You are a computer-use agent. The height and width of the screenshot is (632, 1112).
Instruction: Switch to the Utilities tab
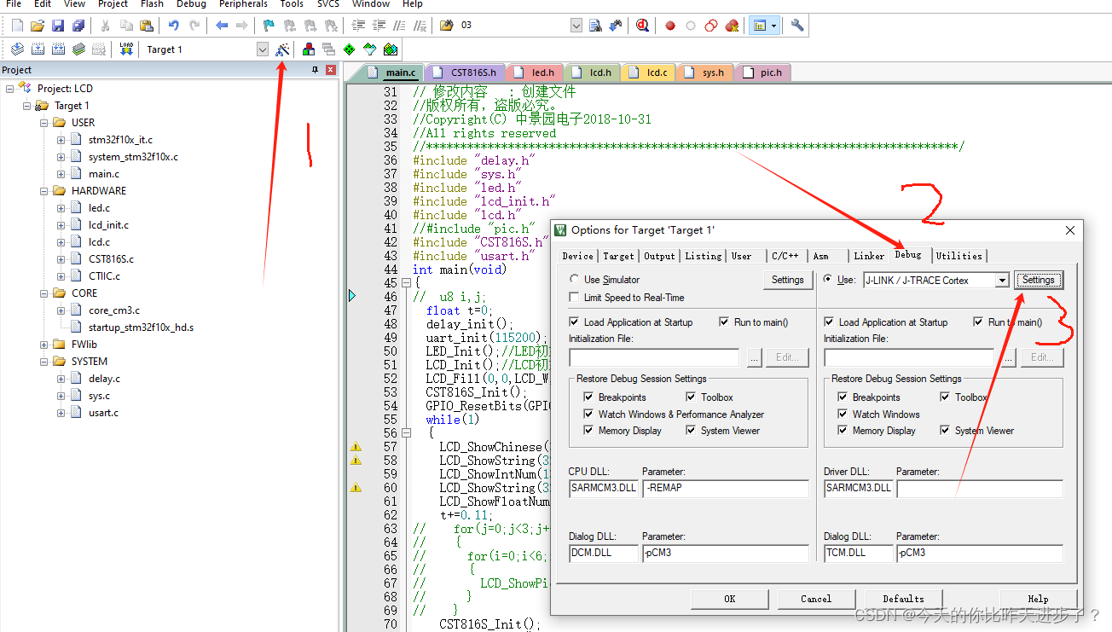click(x=959, y=255)
